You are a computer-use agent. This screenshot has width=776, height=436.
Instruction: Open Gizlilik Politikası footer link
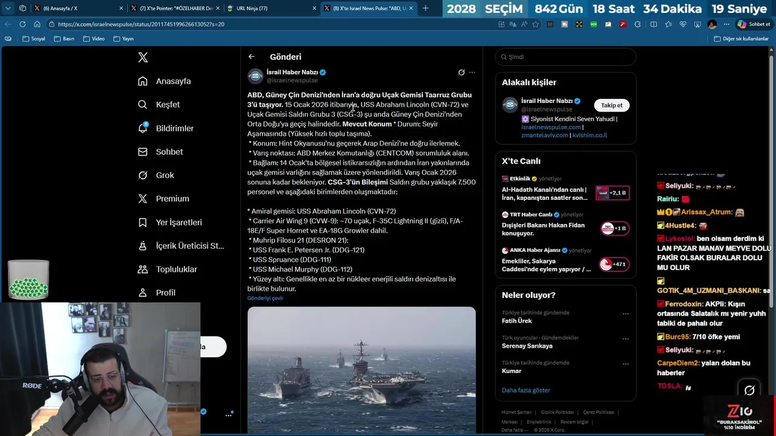pyautogui.click(x=557, y=412)
